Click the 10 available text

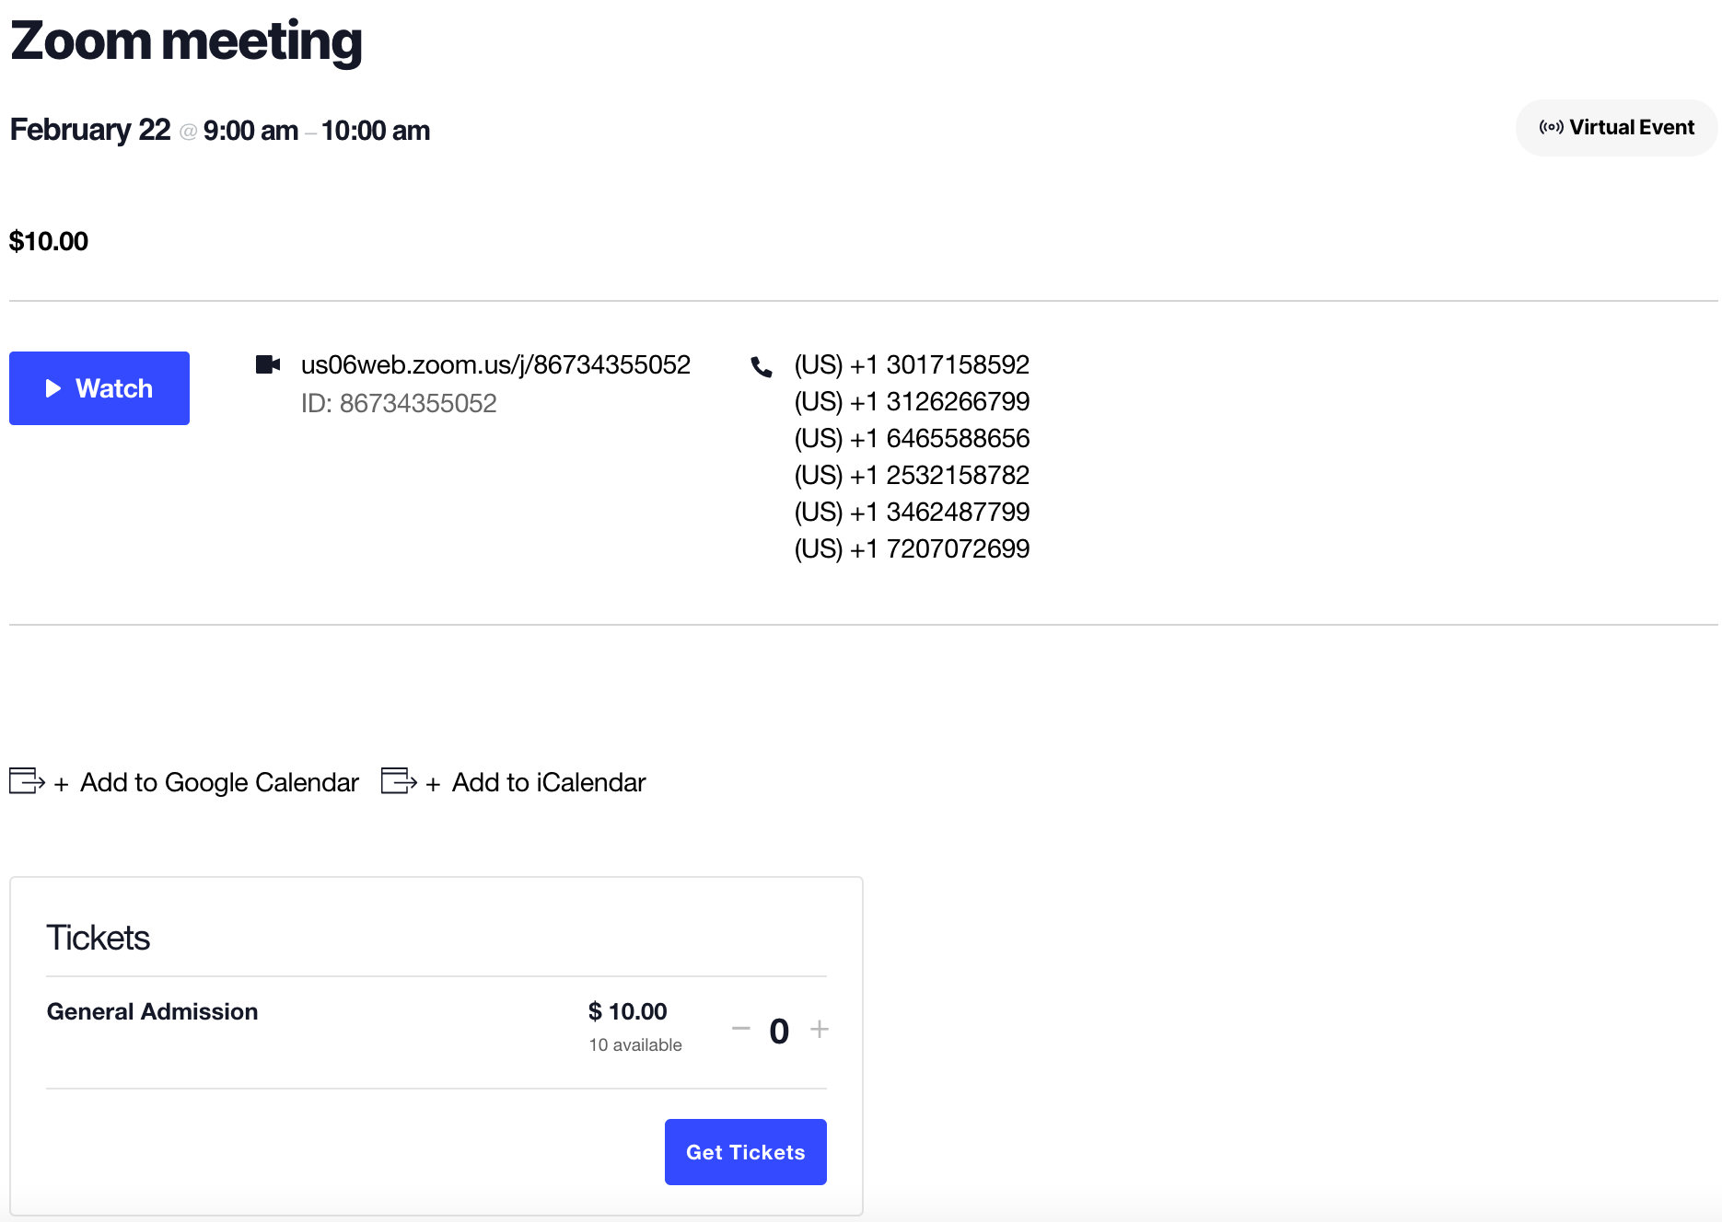click(x=635, y=1044)
